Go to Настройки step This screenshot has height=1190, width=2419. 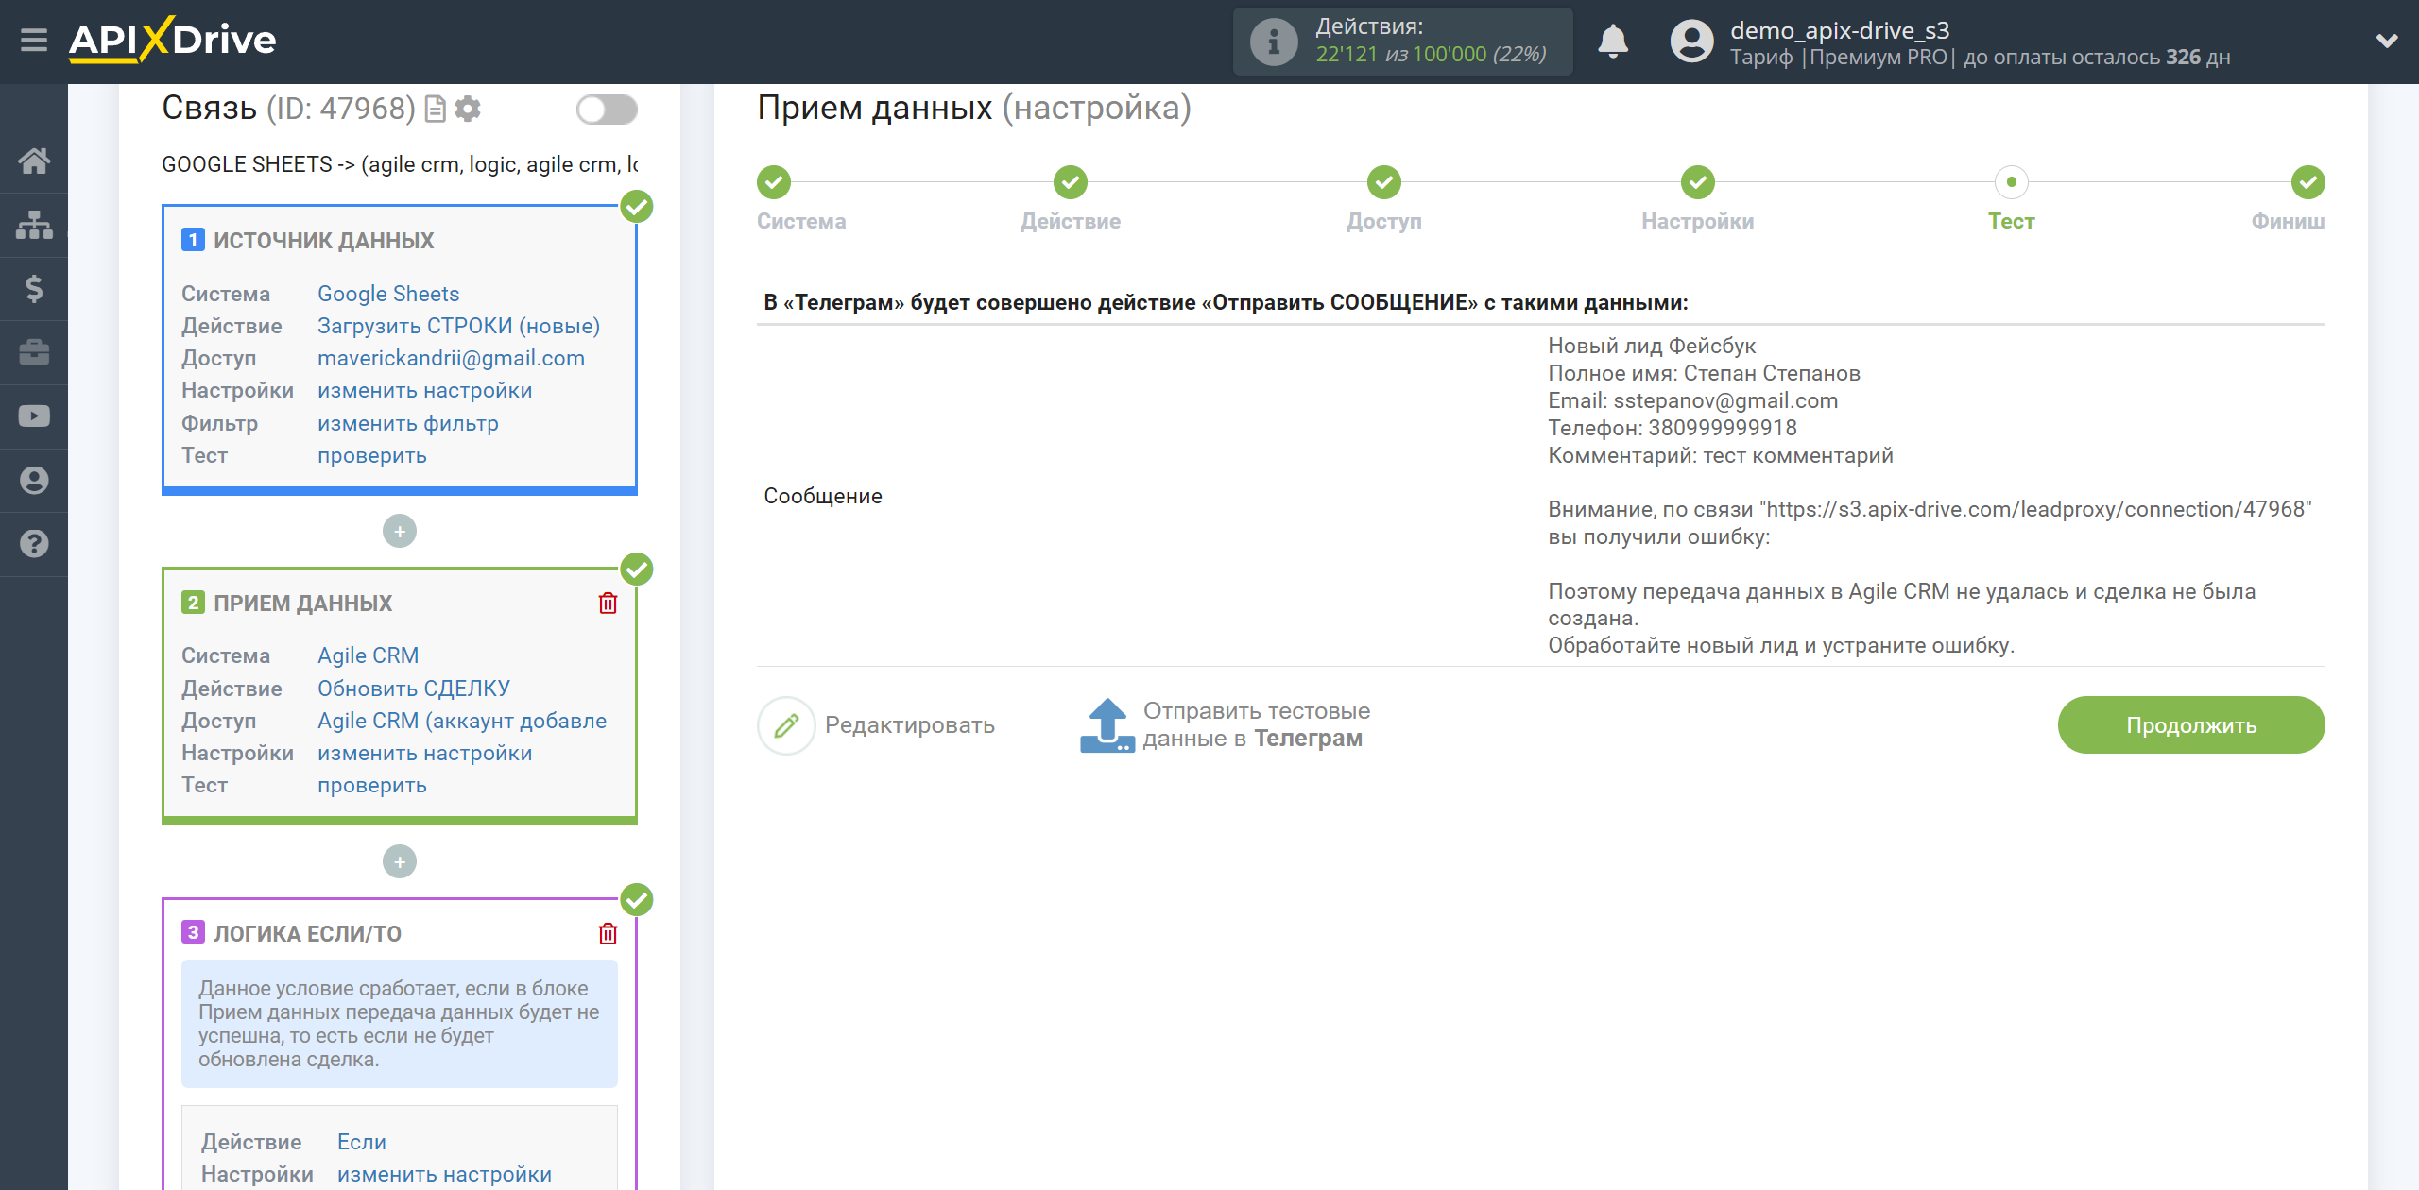(1698, 182)
